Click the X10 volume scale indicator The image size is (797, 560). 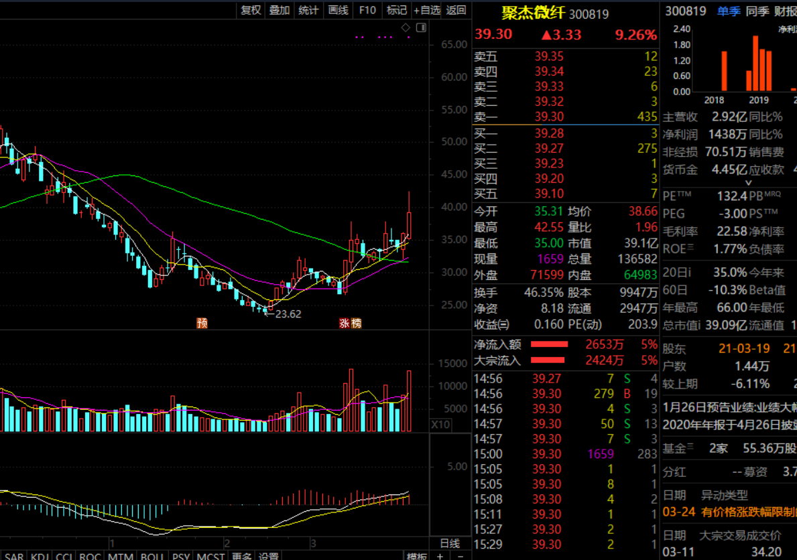440,425
